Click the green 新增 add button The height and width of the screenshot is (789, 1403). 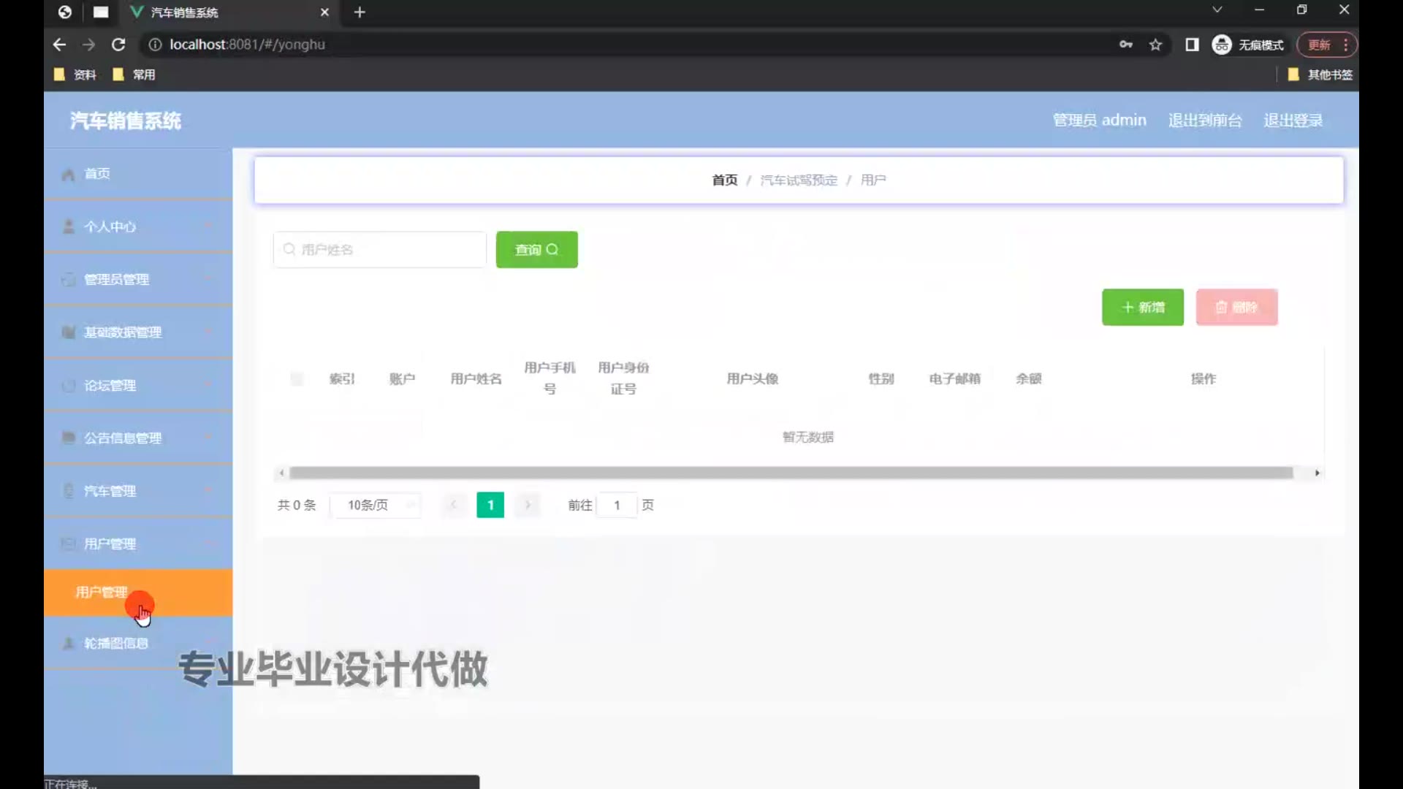tap(1142, 308)
